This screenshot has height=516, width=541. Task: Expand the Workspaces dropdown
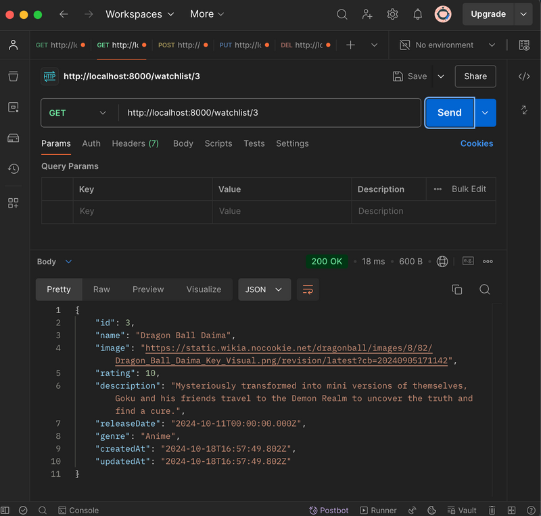pos(140,14)
